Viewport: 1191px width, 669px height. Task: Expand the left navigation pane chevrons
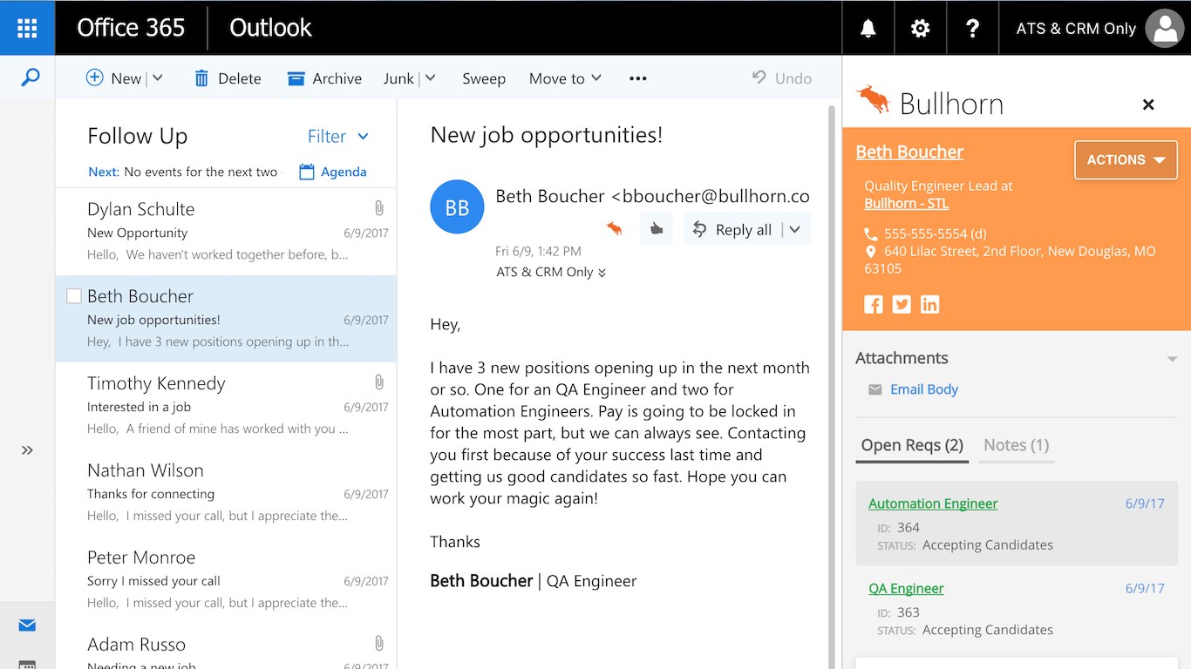[x=27, y=450]
